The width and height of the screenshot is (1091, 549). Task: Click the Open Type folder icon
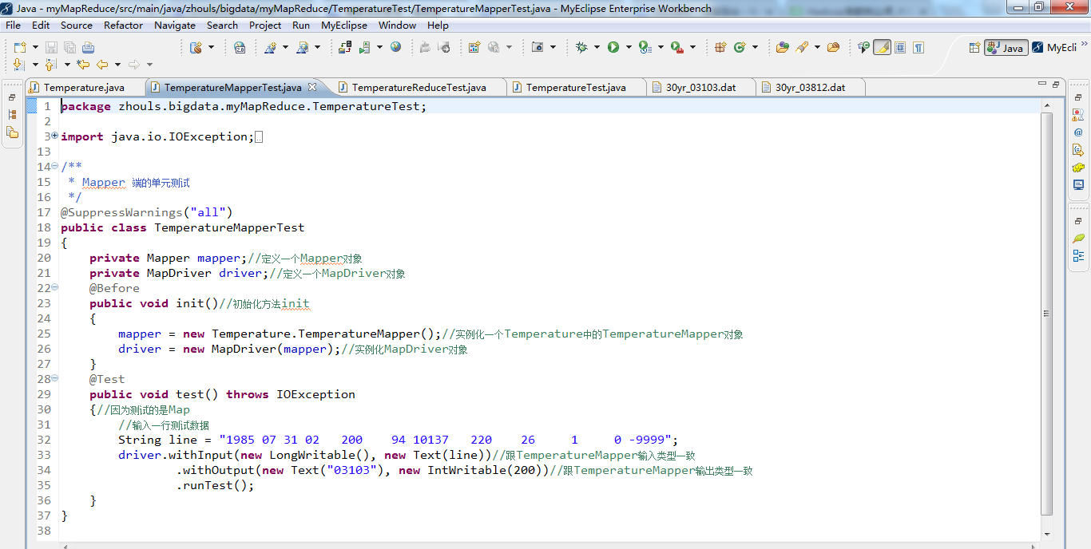click(783, 48)
